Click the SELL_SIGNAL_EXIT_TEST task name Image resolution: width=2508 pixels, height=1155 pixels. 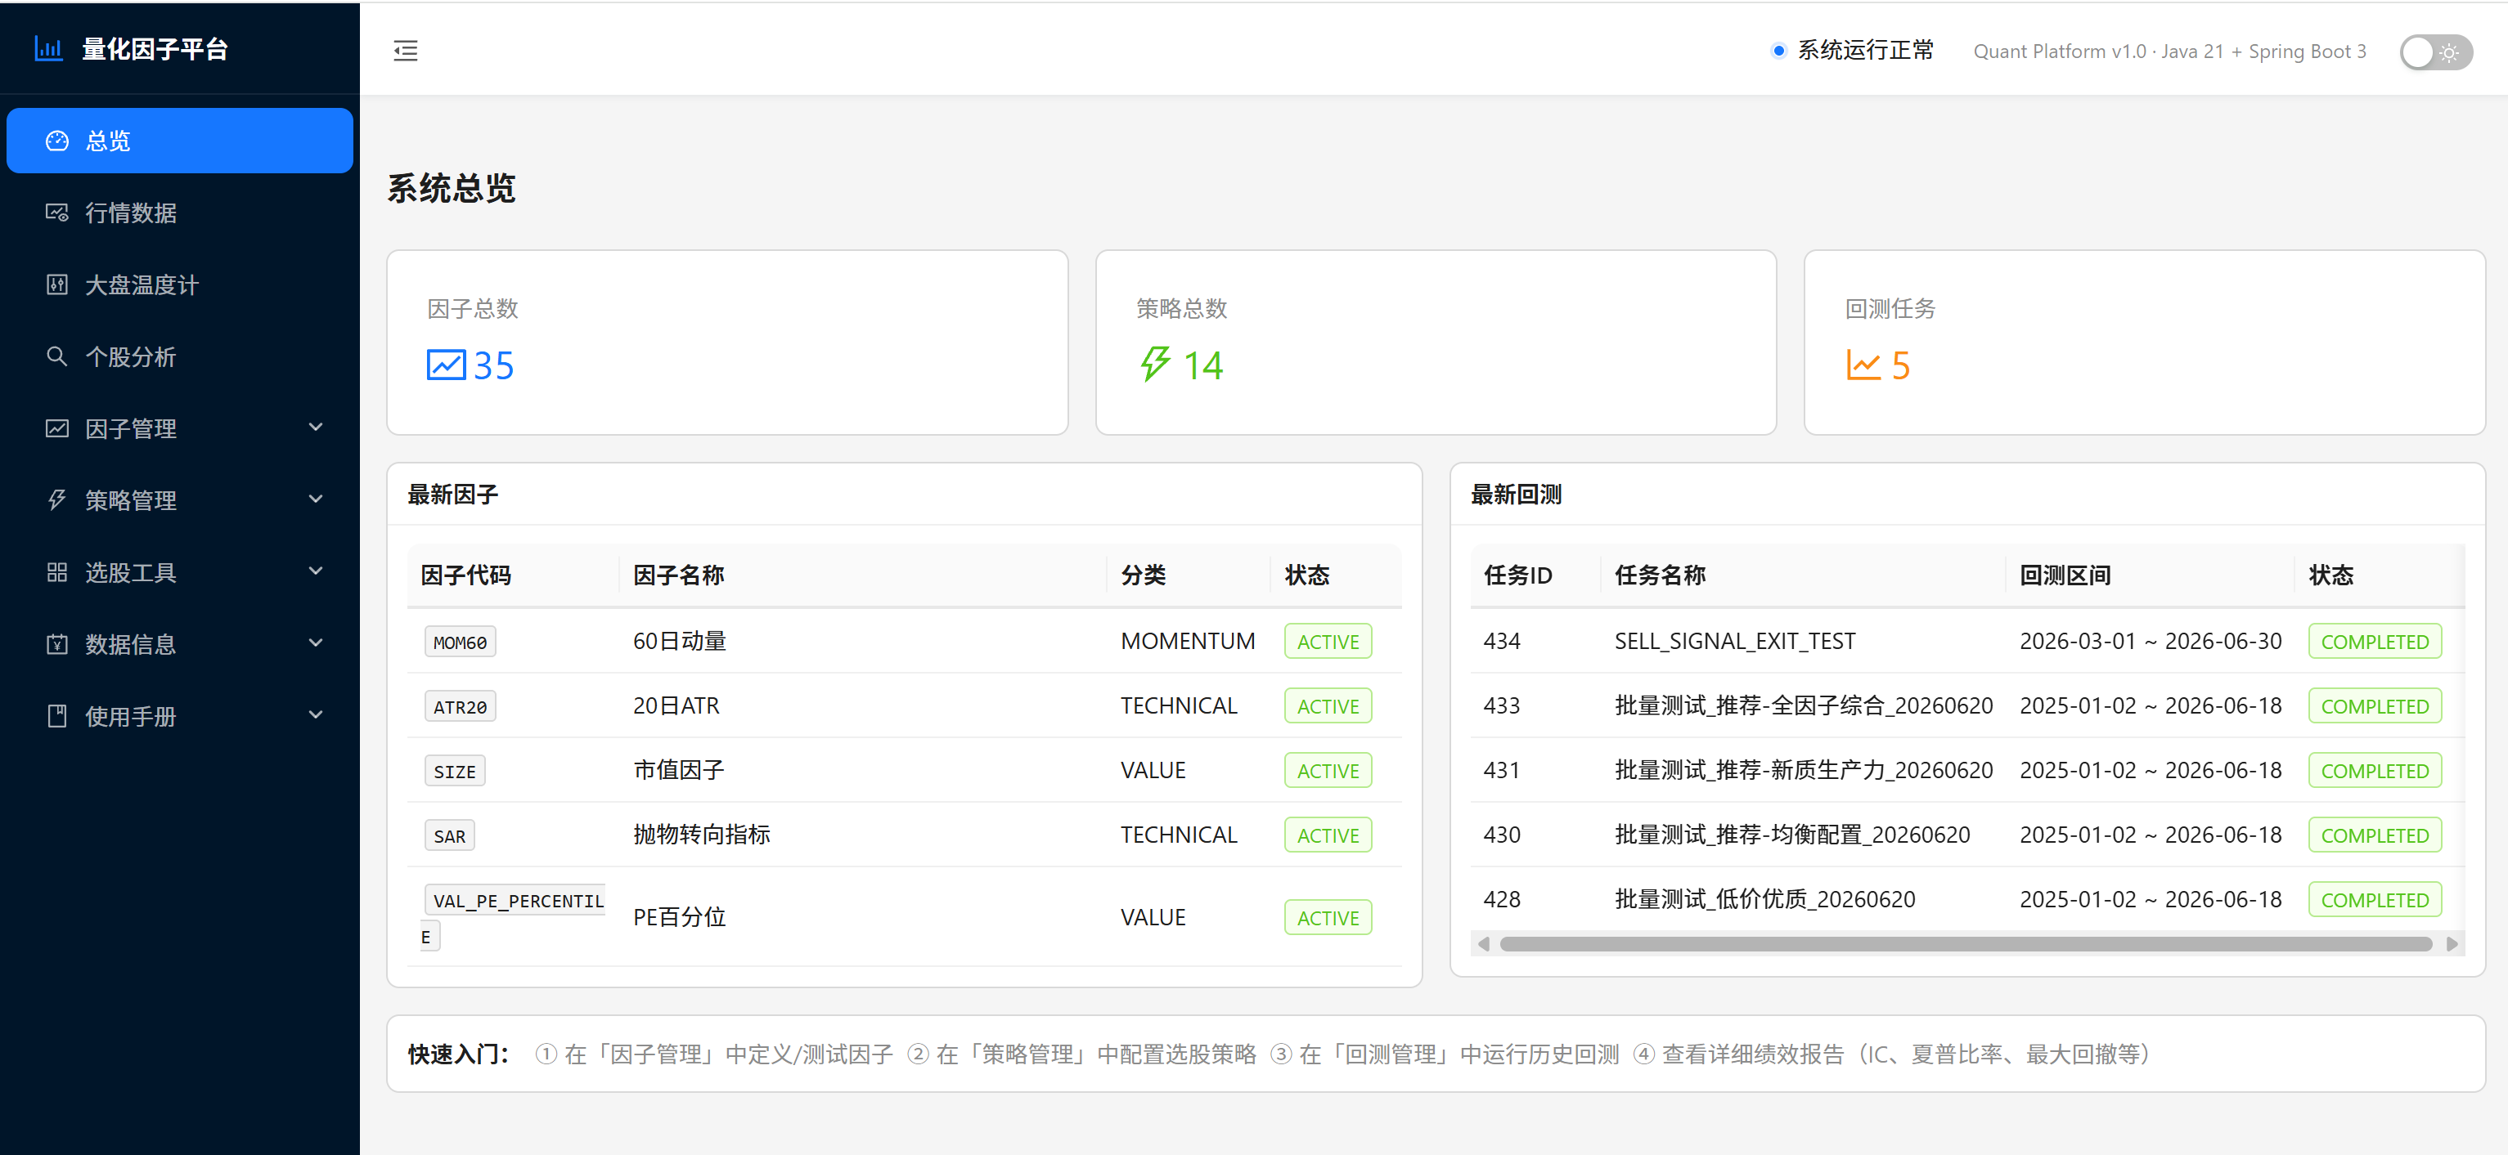point(1735,641)
